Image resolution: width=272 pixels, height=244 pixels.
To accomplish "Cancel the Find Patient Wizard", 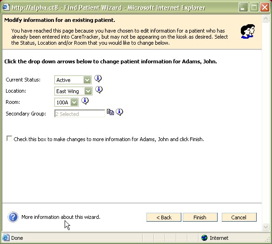I will (x=239, y=217).
